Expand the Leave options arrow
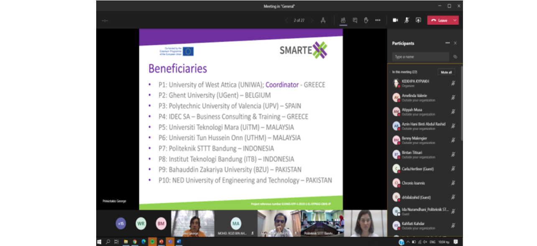This screenshot has height=246, width=537. tap(455, 20)
